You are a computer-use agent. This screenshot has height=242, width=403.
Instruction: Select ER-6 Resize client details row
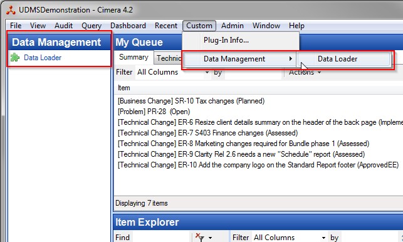(x=260, y=122)
